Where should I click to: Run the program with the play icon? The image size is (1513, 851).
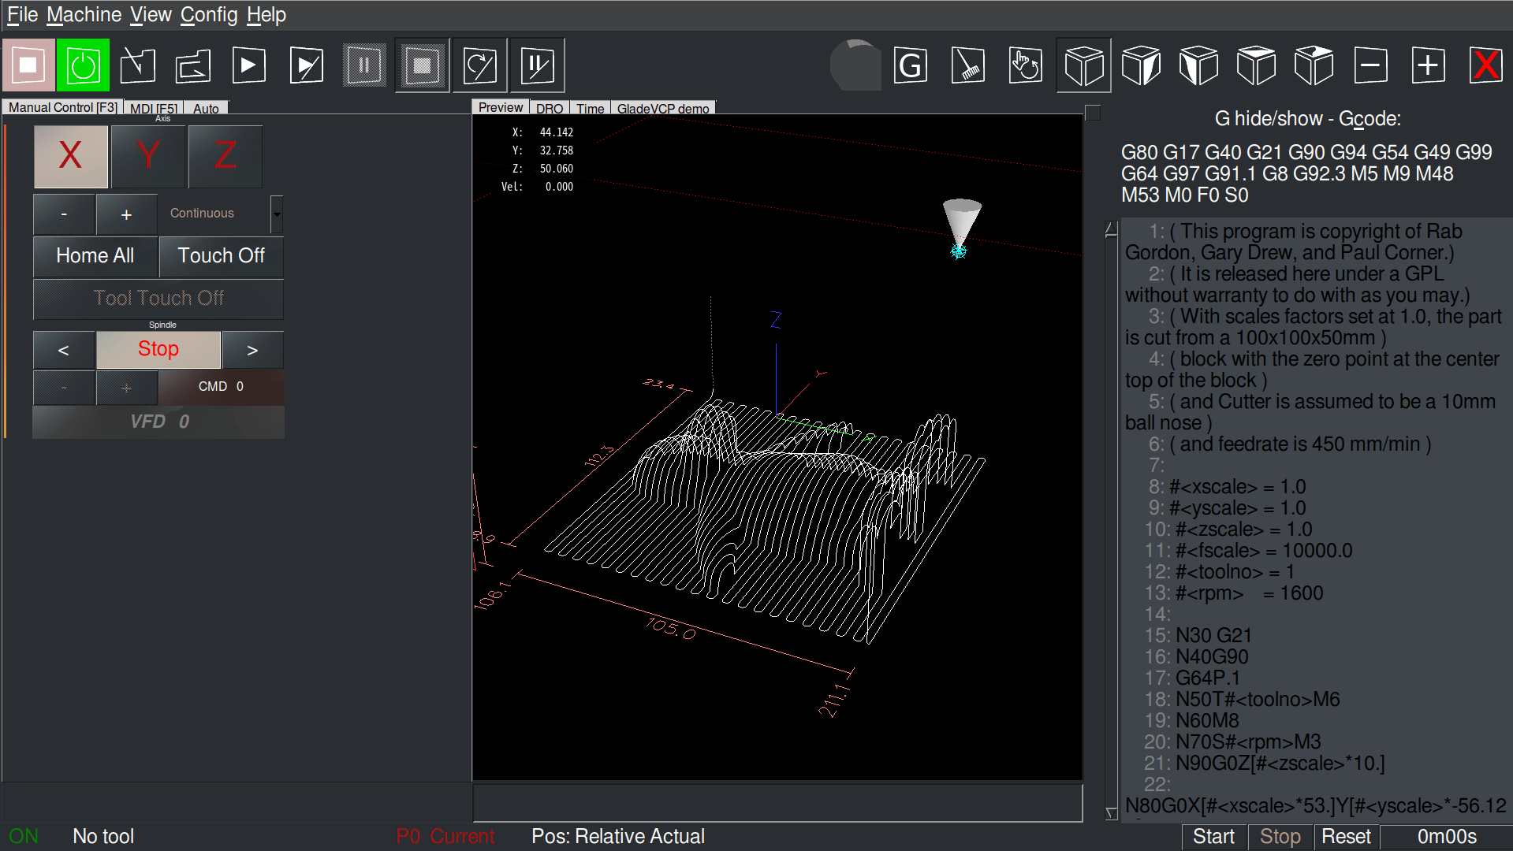tap(248, 65)
